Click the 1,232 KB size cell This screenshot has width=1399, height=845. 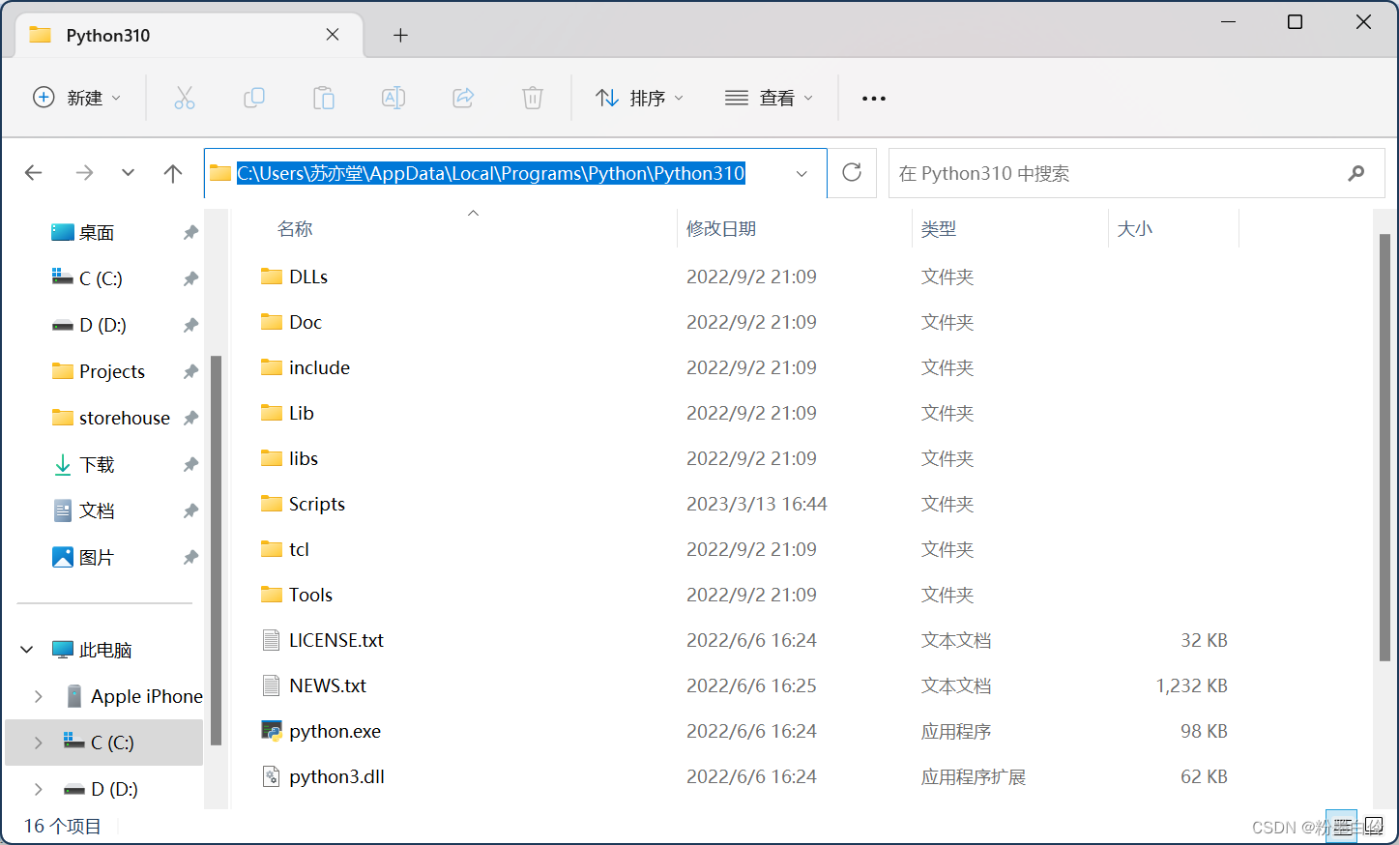[x=1191, y=685]
